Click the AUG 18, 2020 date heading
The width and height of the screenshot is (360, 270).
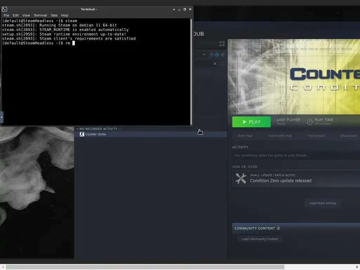pyautogui.click(x=245, y=167)
